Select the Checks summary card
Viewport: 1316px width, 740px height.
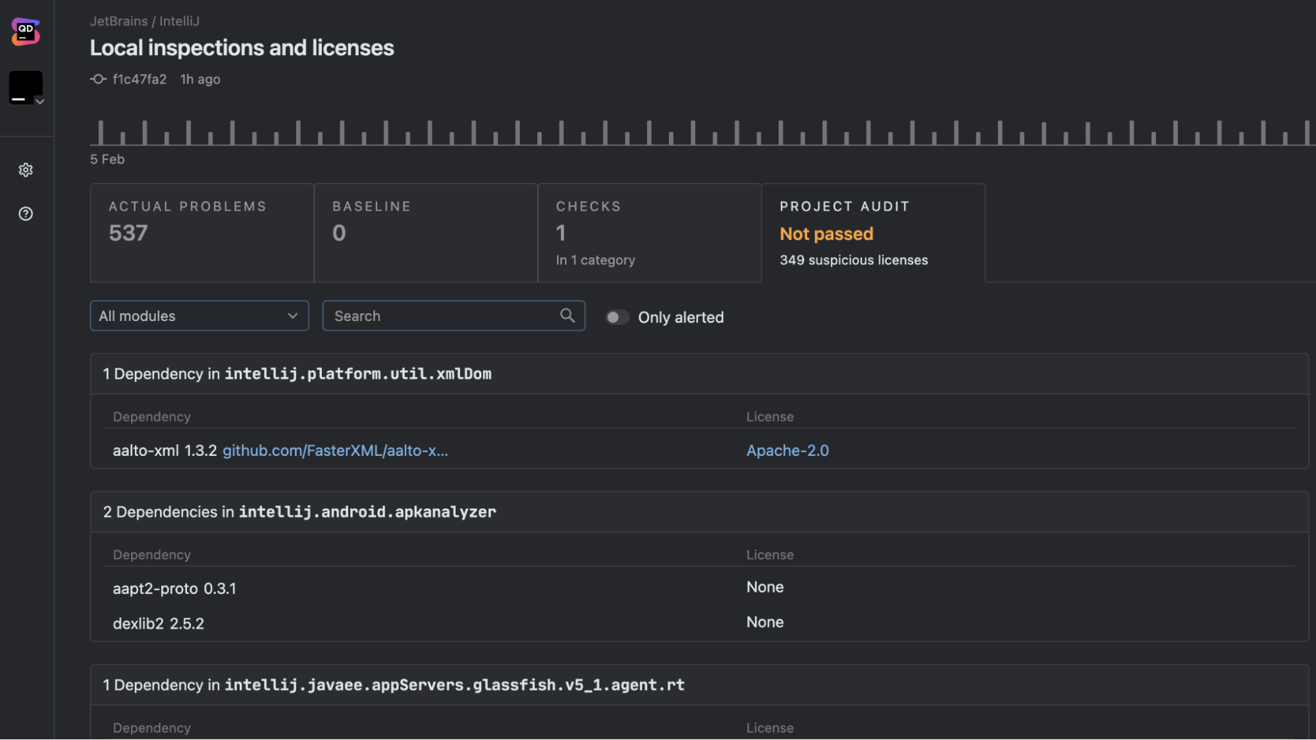tap(649, 233)
